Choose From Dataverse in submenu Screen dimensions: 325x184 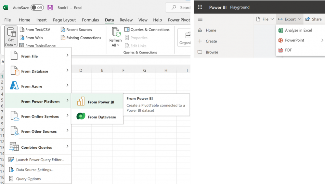(x=97, y=117)
